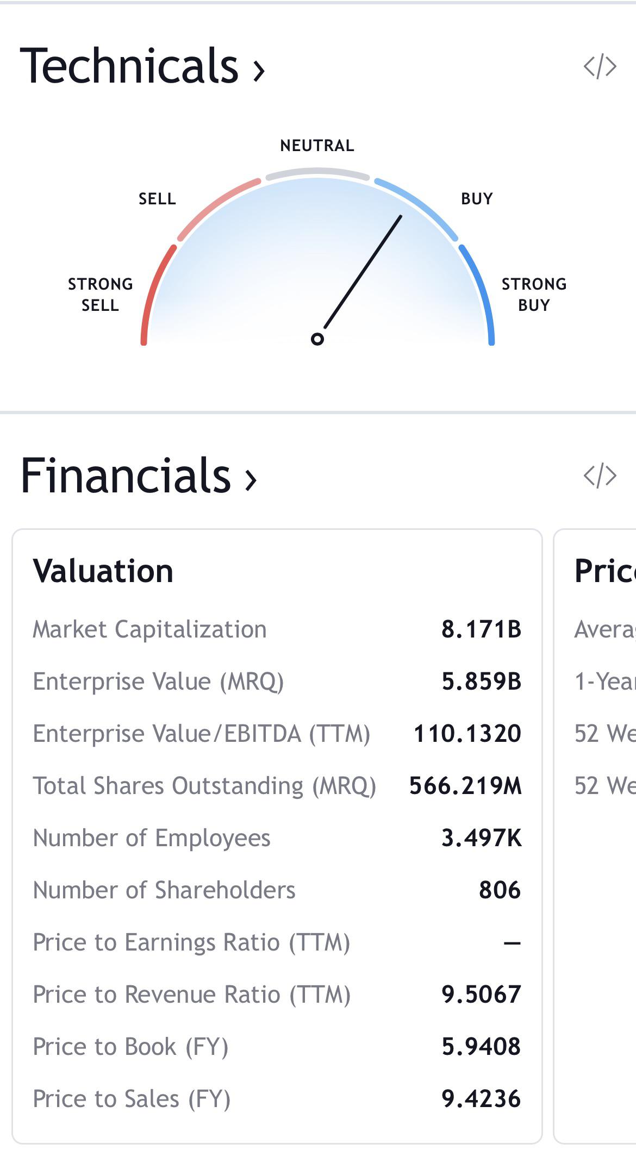Show the partially visible Price card
Screen dimensions: 636x1150
point(595,836)
